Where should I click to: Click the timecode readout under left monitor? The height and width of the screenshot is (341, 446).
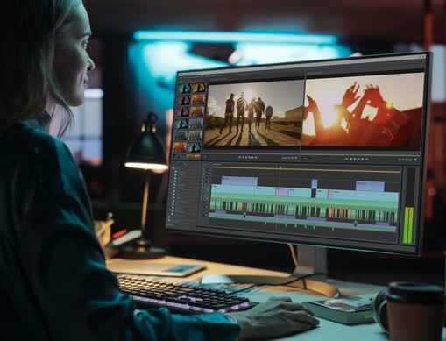tap(287, 158)
